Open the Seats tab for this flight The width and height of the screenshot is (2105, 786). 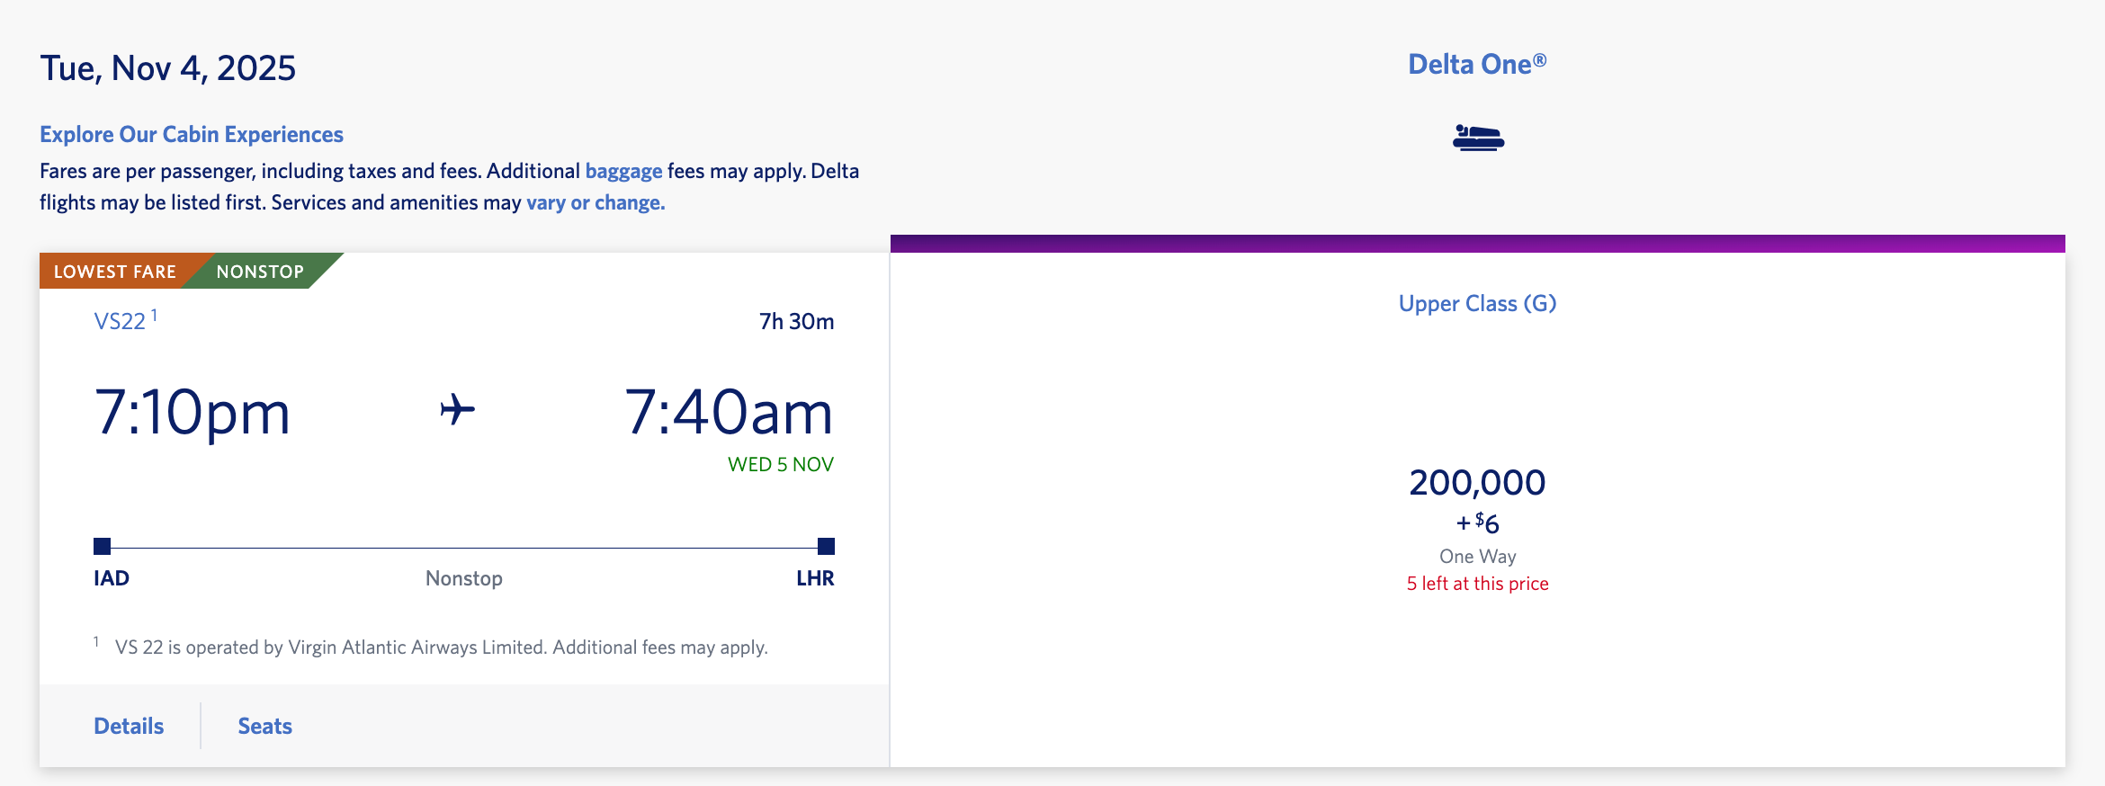coord(264,726)
